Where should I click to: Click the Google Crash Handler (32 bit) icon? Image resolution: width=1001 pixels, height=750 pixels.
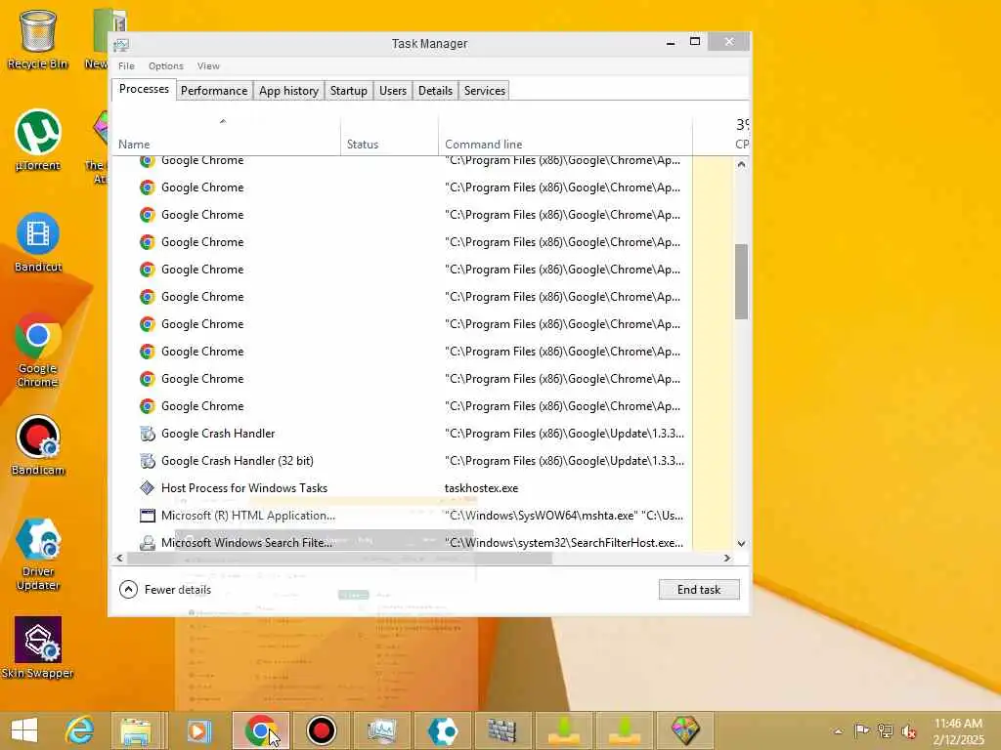(148, 461)
